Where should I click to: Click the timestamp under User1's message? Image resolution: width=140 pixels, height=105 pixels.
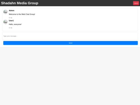(10, 28)
